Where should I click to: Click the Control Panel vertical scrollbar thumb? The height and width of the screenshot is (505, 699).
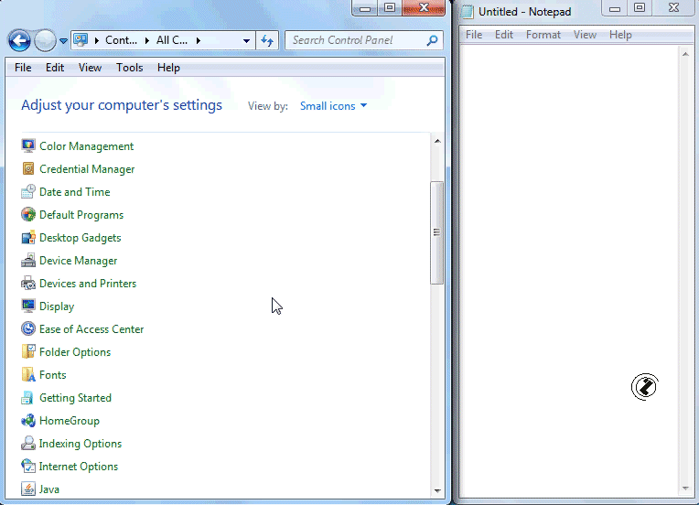click(436, 232)
